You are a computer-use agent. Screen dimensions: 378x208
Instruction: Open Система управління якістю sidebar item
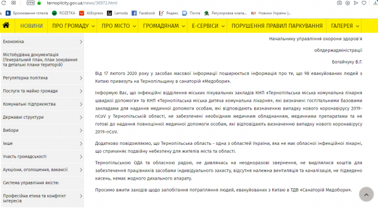[x=43, y=183]
